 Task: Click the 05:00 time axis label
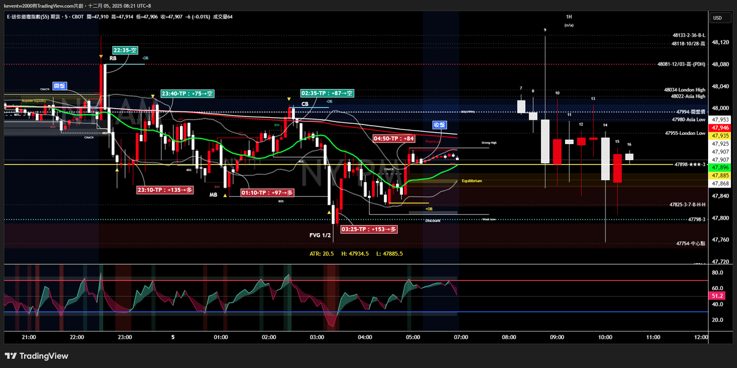413,337
